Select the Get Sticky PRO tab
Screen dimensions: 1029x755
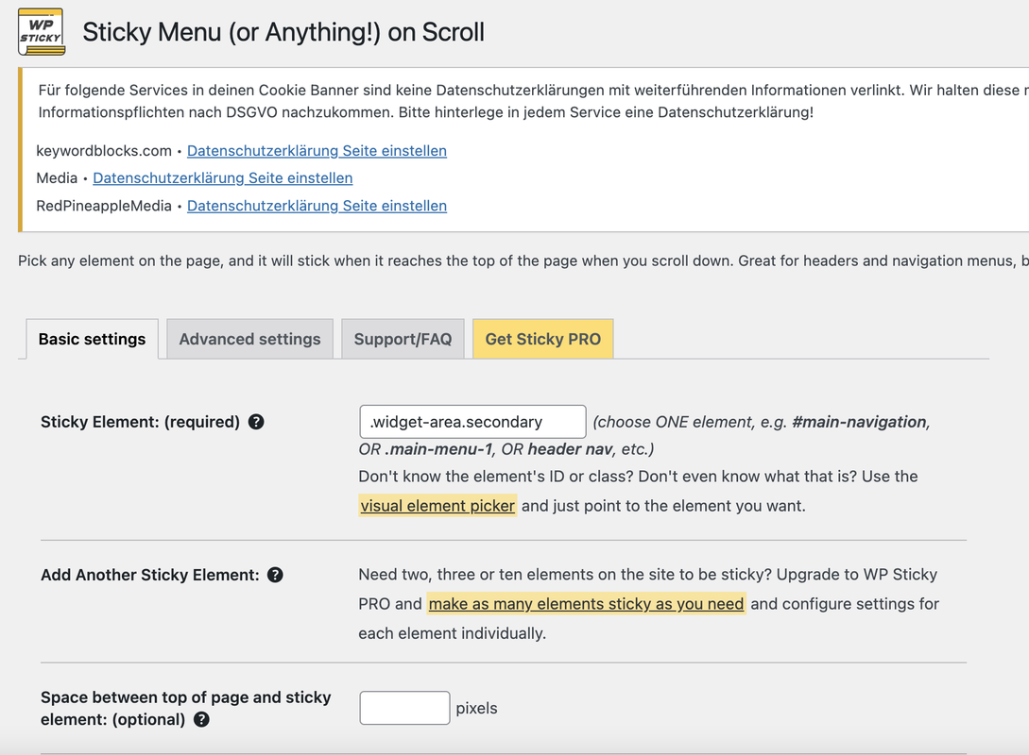point(542,339)
